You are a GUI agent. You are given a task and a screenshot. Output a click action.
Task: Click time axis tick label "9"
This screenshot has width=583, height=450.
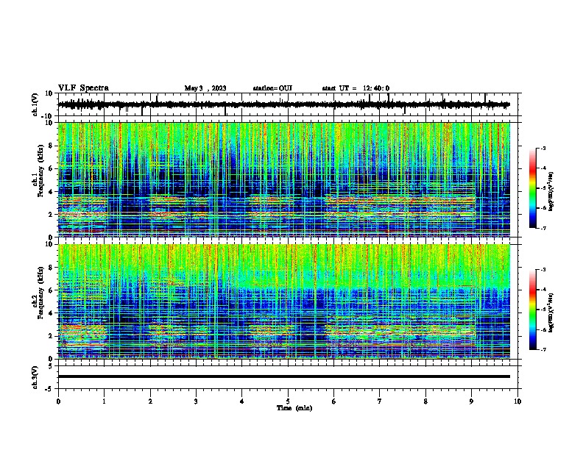[x=471, y=401]
